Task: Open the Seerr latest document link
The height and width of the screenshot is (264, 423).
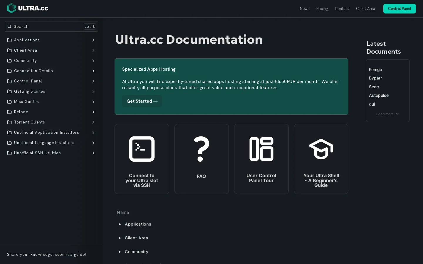Action: tap(374, 87)
